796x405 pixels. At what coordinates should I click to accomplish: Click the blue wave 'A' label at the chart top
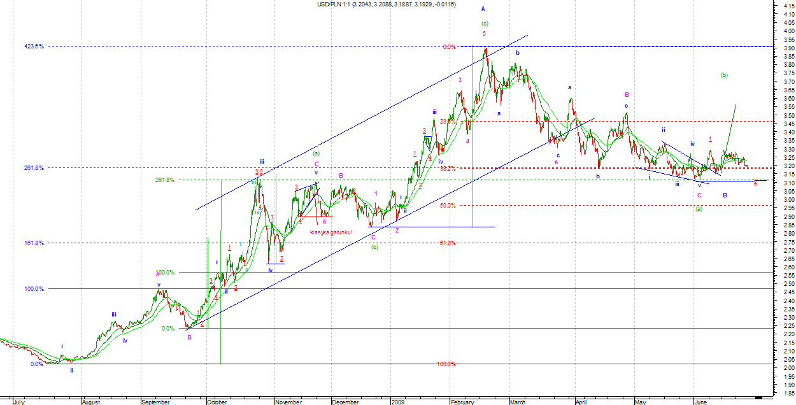click(x=483, y=9)
